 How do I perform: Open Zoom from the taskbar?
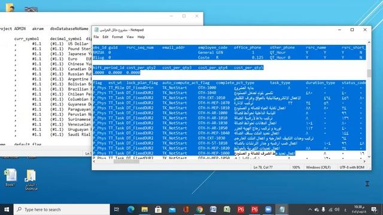pos(268,210)
